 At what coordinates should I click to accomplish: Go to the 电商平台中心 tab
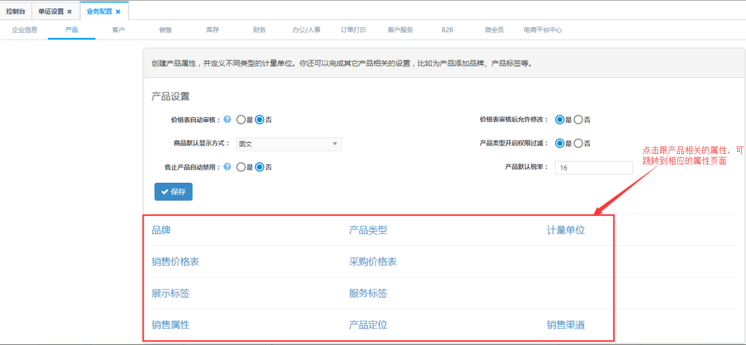click(542, 30)
